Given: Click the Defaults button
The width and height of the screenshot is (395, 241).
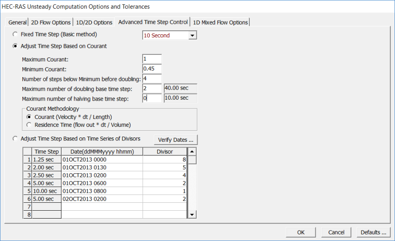Looking at the screenshot, I should click(x=373, y=232).
